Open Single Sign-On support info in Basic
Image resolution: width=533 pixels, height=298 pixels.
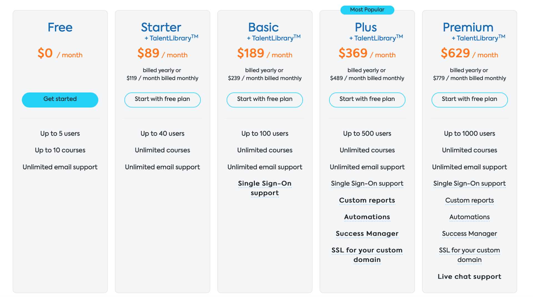[x=265, y=188]
